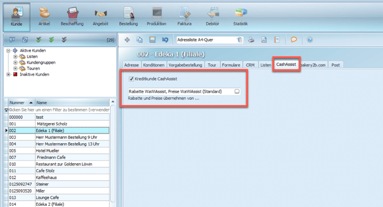Switch to the Konditionen tab
Screen dimensions: 383x207
154,65
